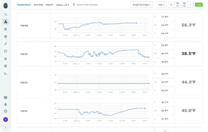Image resolution: width=208 pixels, height=132 pixels.
Task: Click the green Live button
Action: click(x=199, y=5)
